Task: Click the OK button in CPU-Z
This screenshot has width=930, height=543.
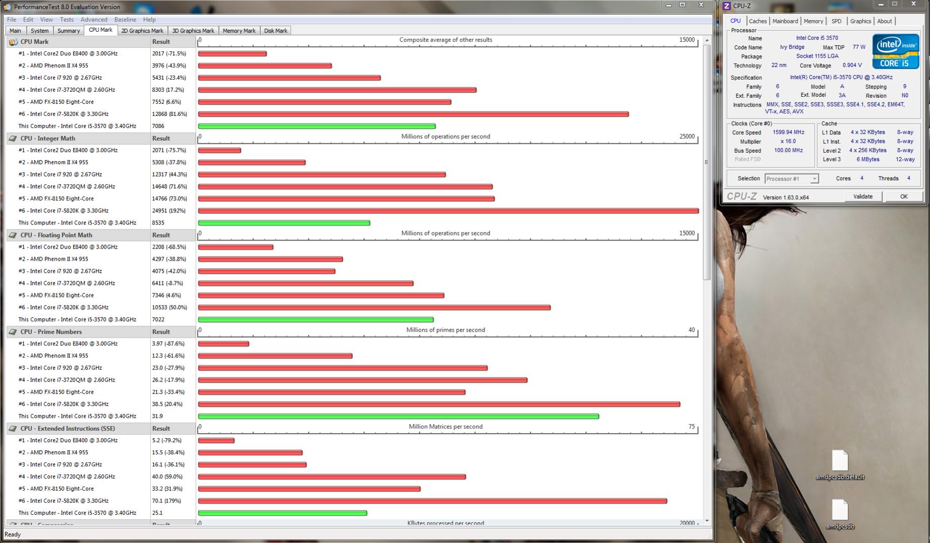Action: [x=904, y=197]
